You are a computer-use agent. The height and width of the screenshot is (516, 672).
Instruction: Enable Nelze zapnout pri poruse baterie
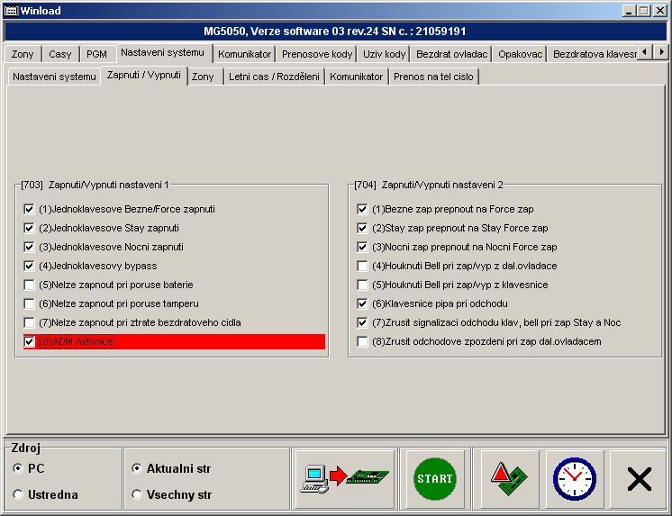tap(30, 285)
